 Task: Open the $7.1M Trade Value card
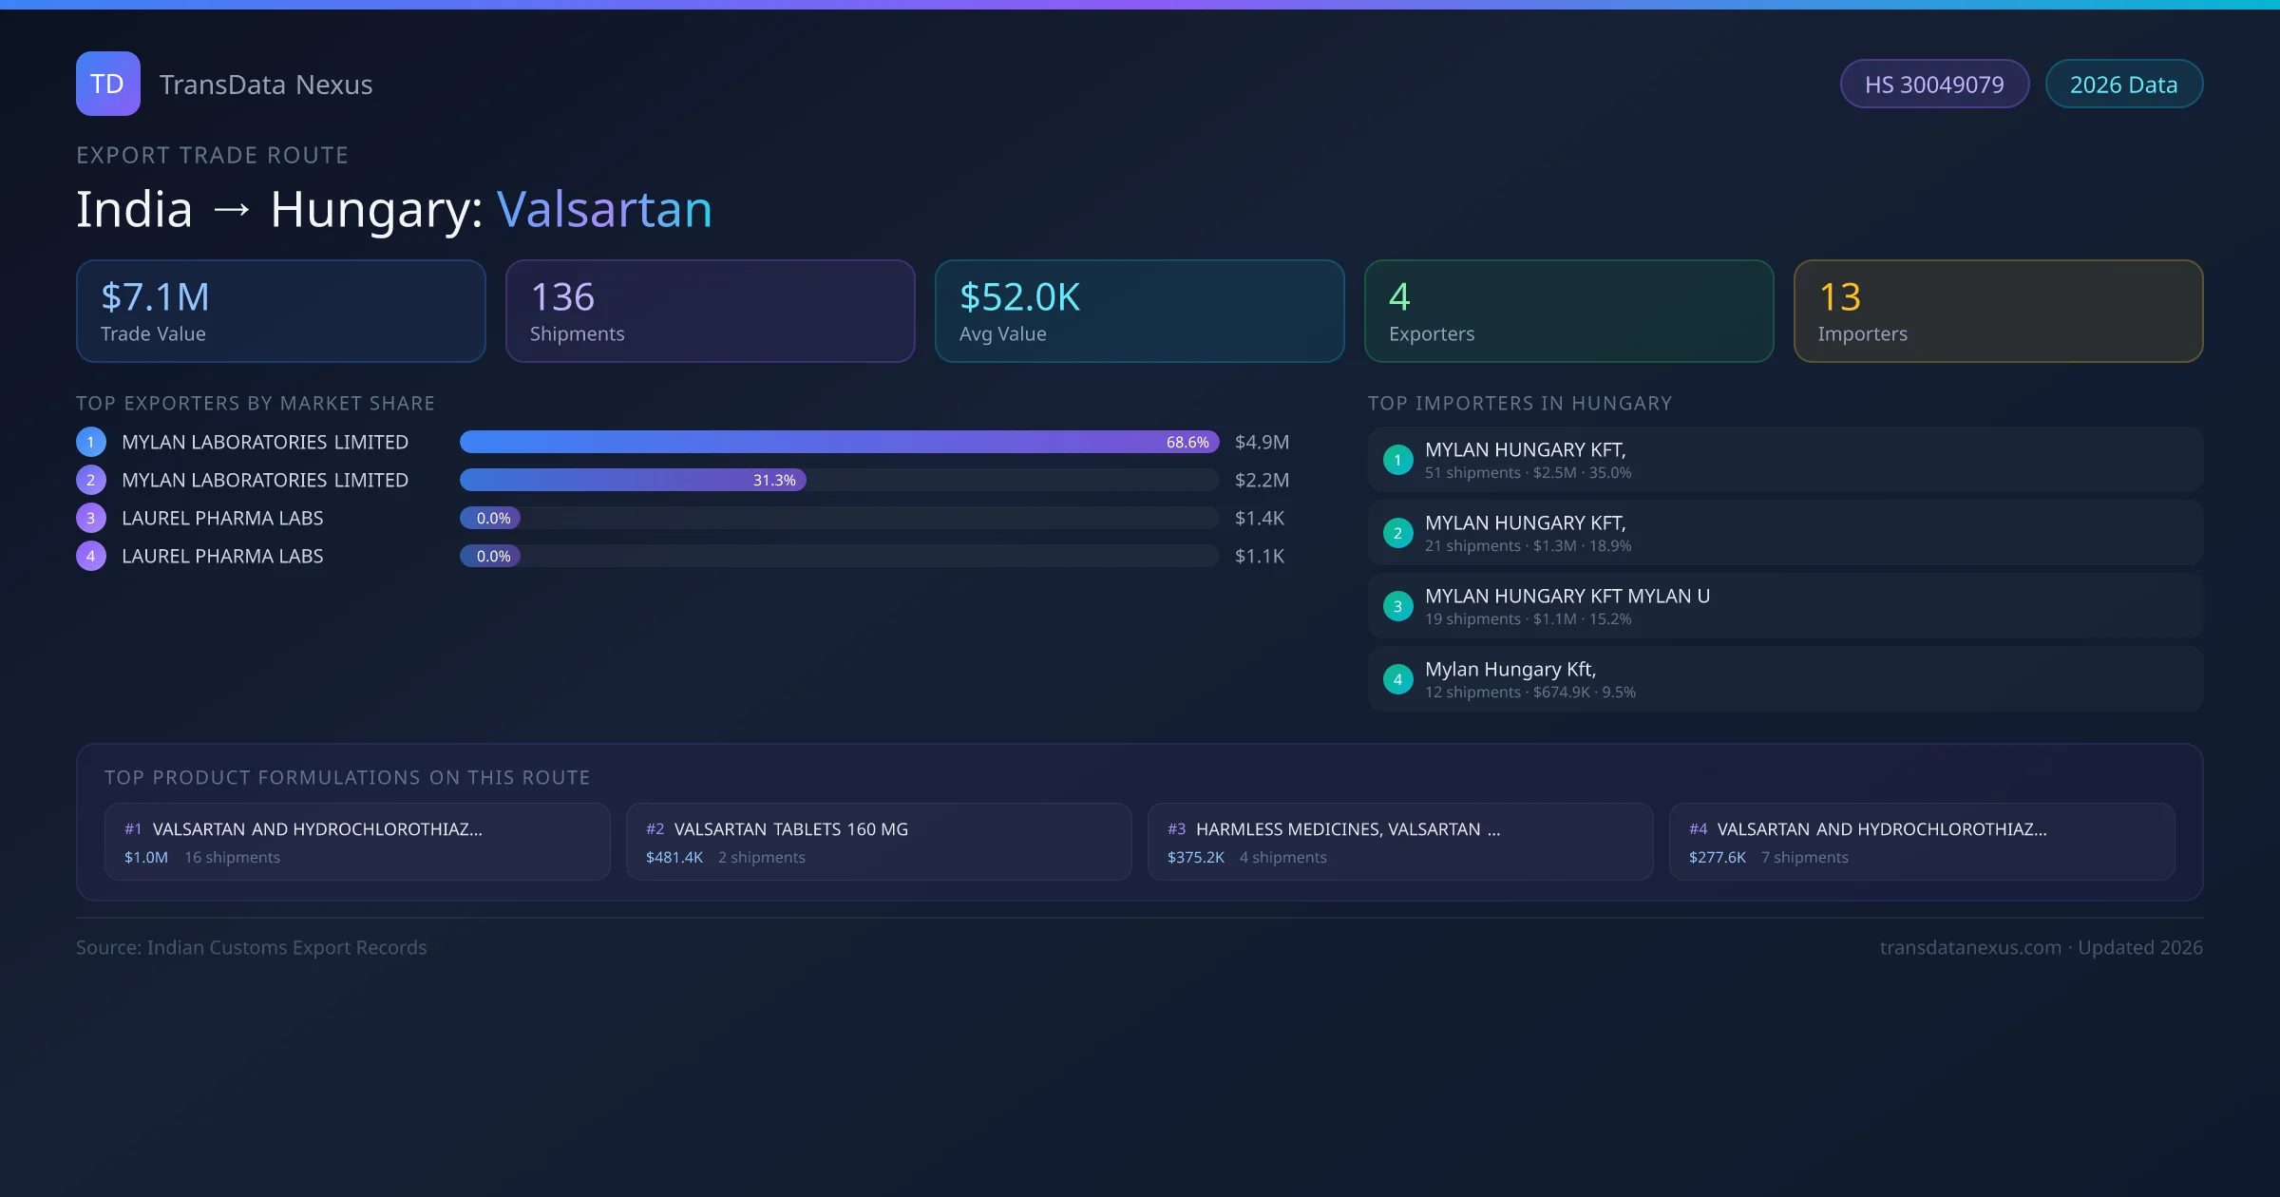[x=280, y=312]
